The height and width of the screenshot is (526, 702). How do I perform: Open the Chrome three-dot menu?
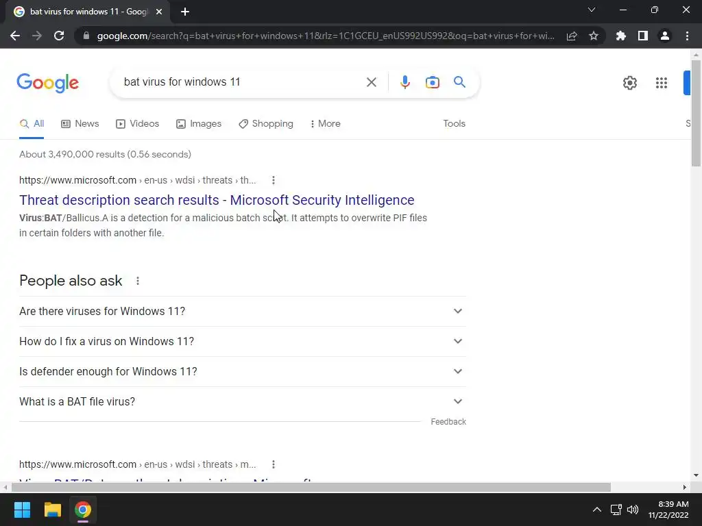coord(687,36)
